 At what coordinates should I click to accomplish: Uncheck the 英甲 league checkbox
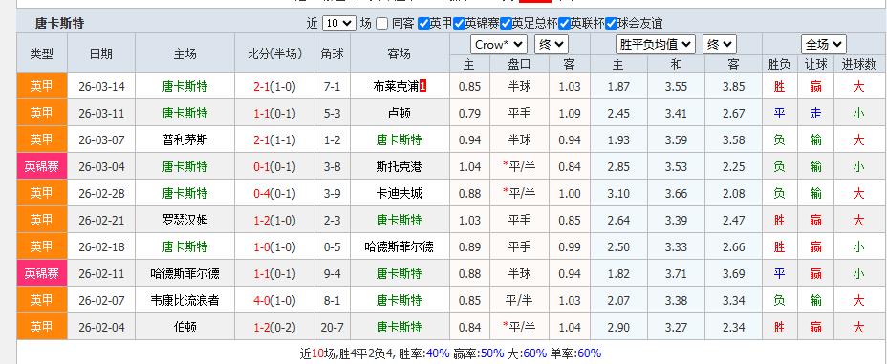(x=423, y=24)
